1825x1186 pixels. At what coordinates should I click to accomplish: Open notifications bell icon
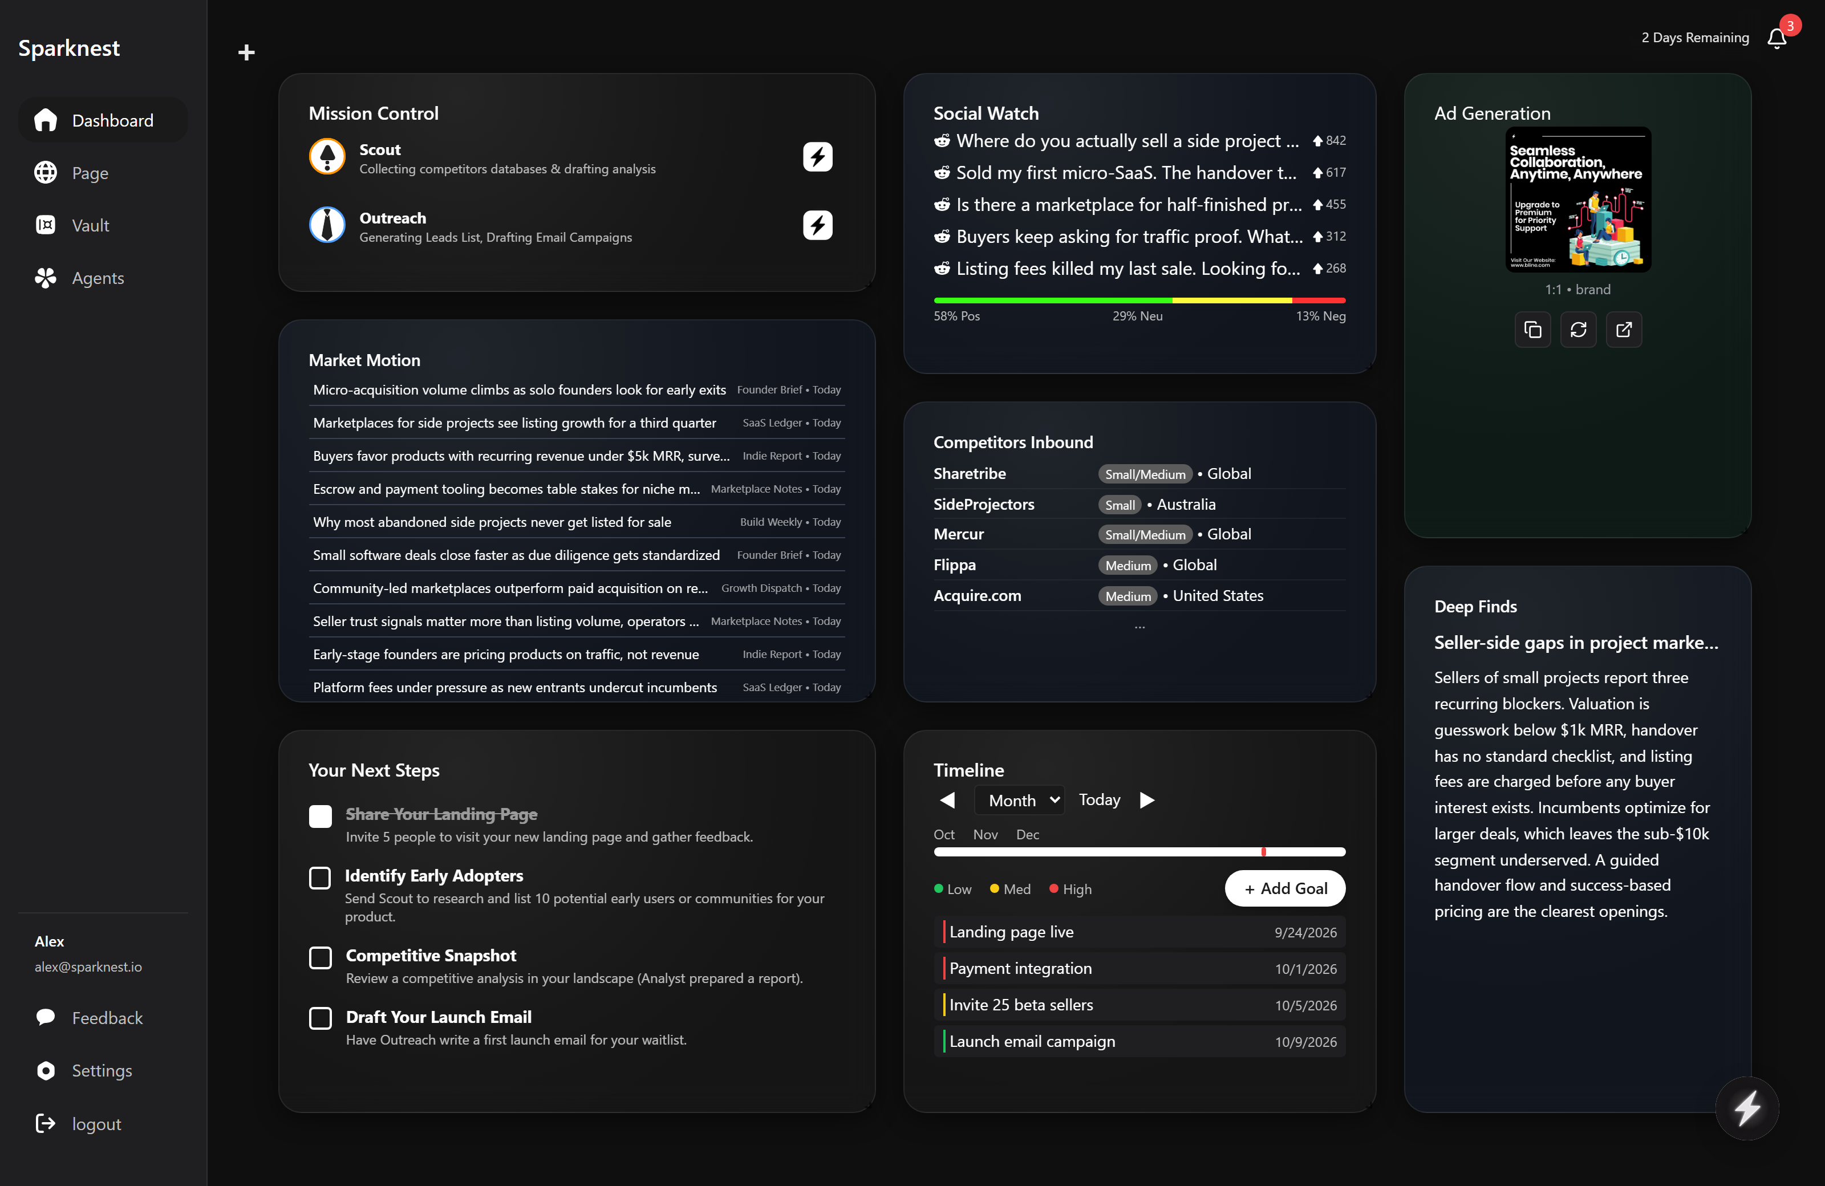point(1777,38)
